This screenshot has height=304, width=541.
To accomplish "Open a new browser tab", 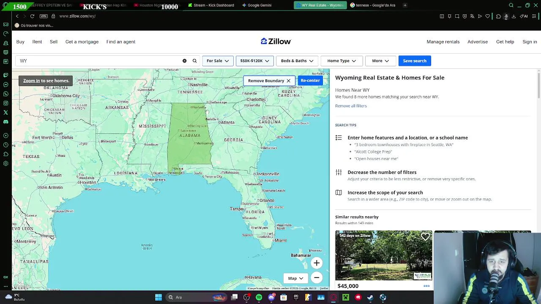I will (405, 5).
